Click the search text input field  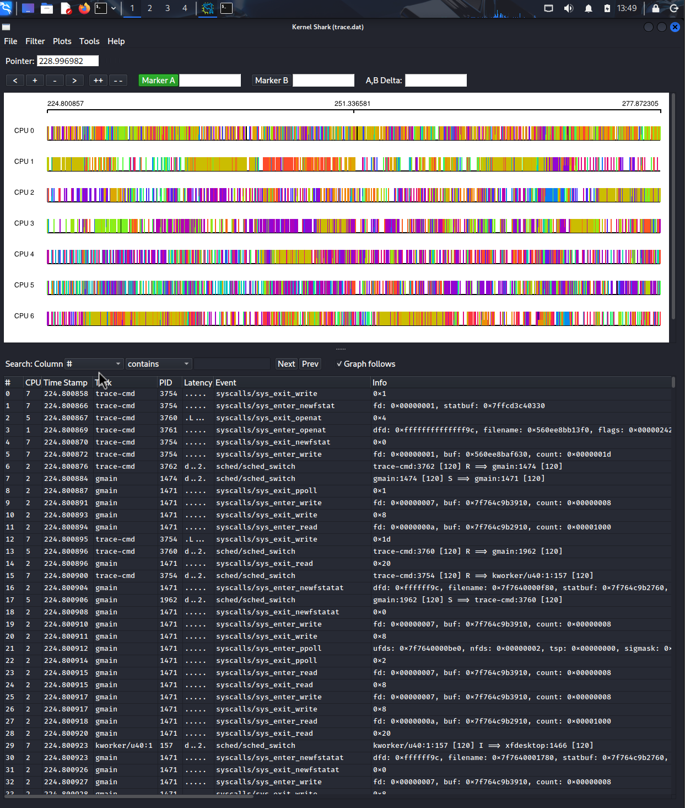(232, 364)
